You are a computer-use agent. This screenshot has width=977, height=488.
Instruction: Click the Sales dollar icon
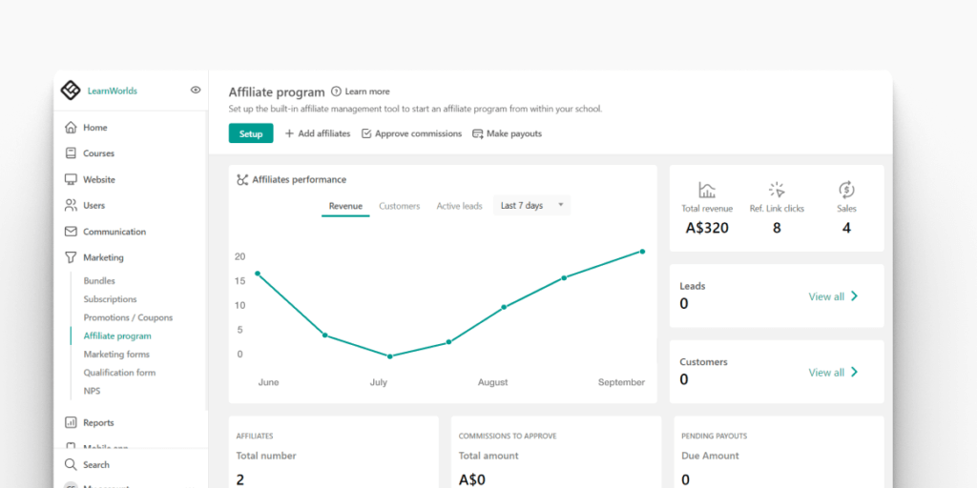(x=847, y=190)
